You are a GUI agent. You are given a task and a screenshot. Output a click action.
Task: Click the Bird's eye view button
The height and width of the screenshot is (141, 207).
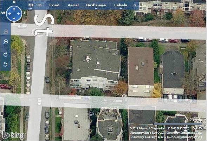[96, 5]
